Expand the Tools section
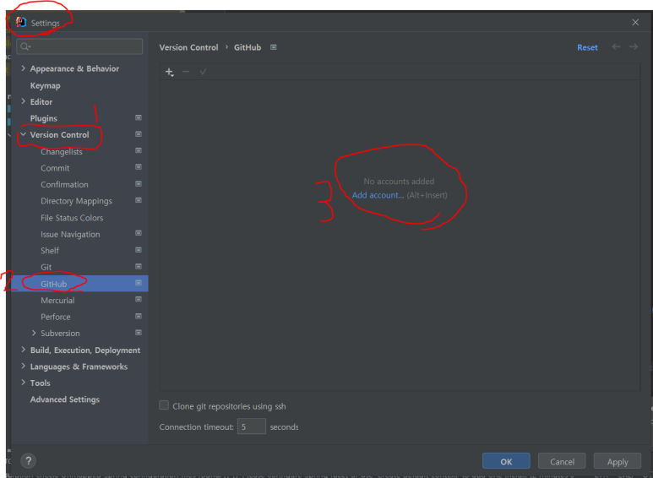 pyautogui.click(x=24, y=383)
